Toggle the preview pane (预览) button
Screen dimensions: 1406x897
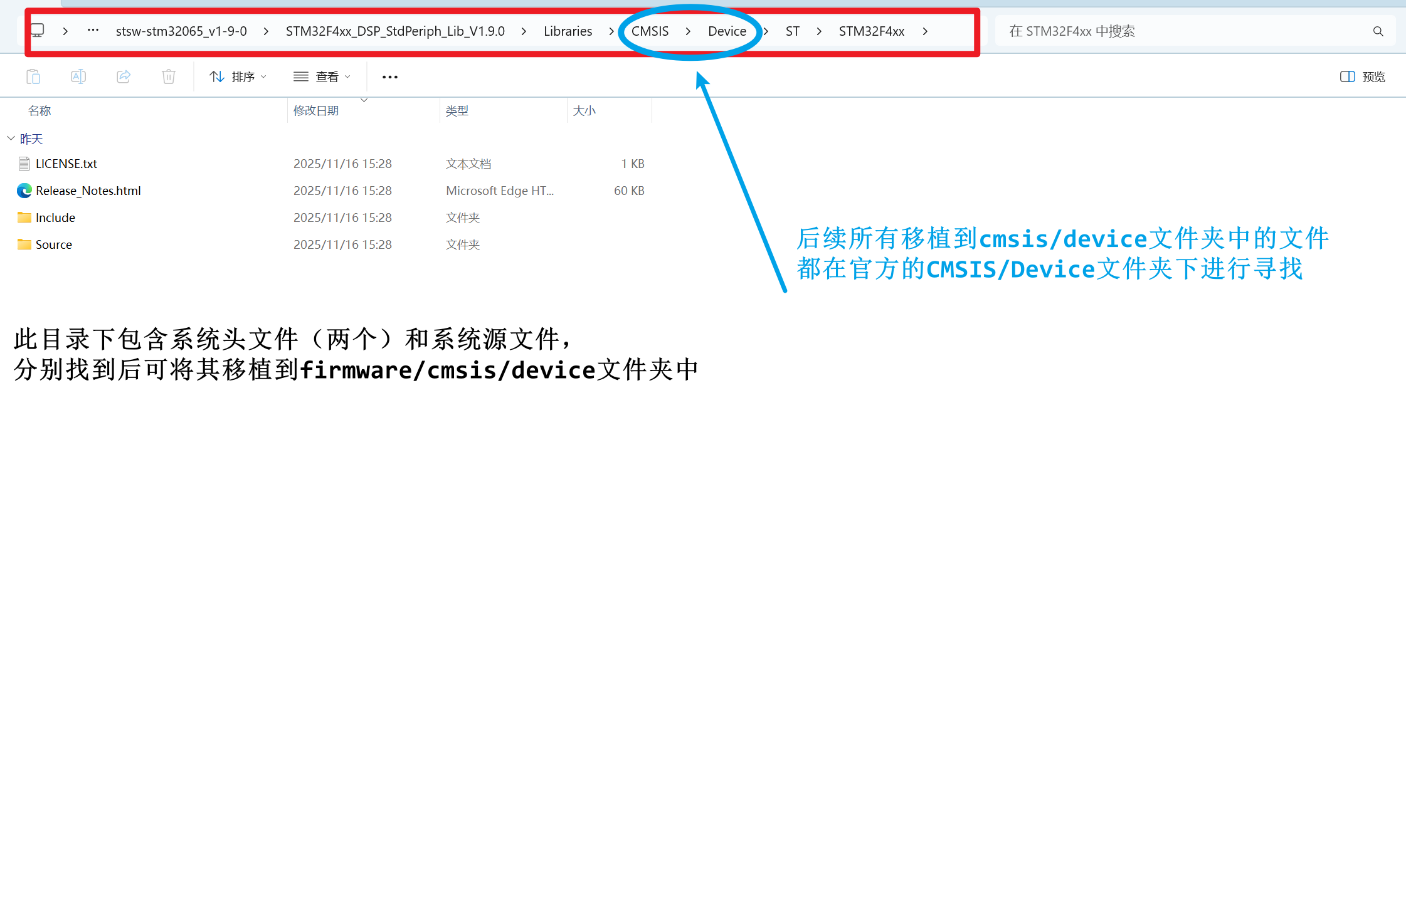tap(1363, 76)
